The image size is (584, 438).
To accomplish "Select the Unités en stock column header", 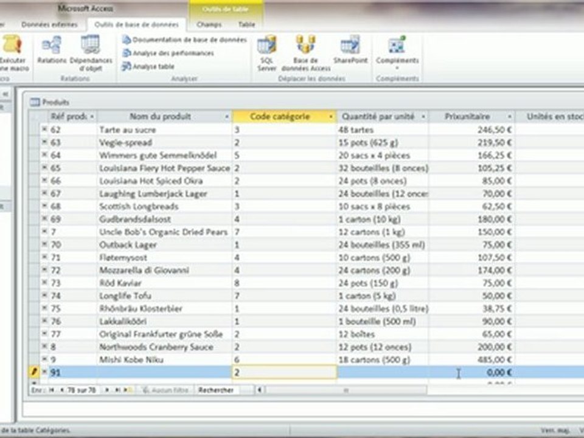I will click(550, 117).
